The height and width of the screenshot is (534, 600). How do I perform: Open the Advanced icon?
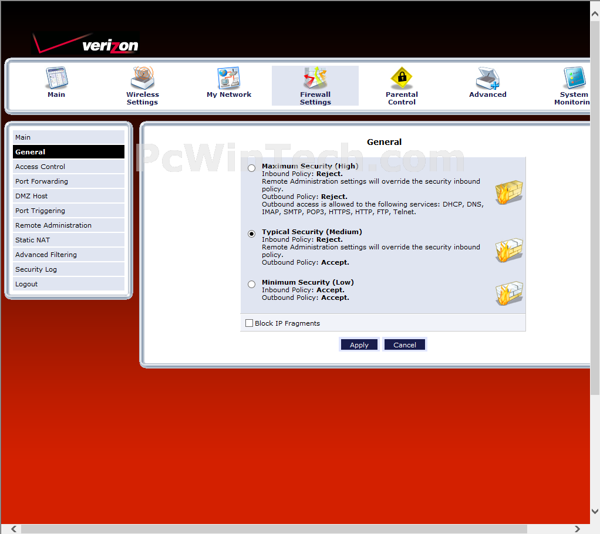487,78
